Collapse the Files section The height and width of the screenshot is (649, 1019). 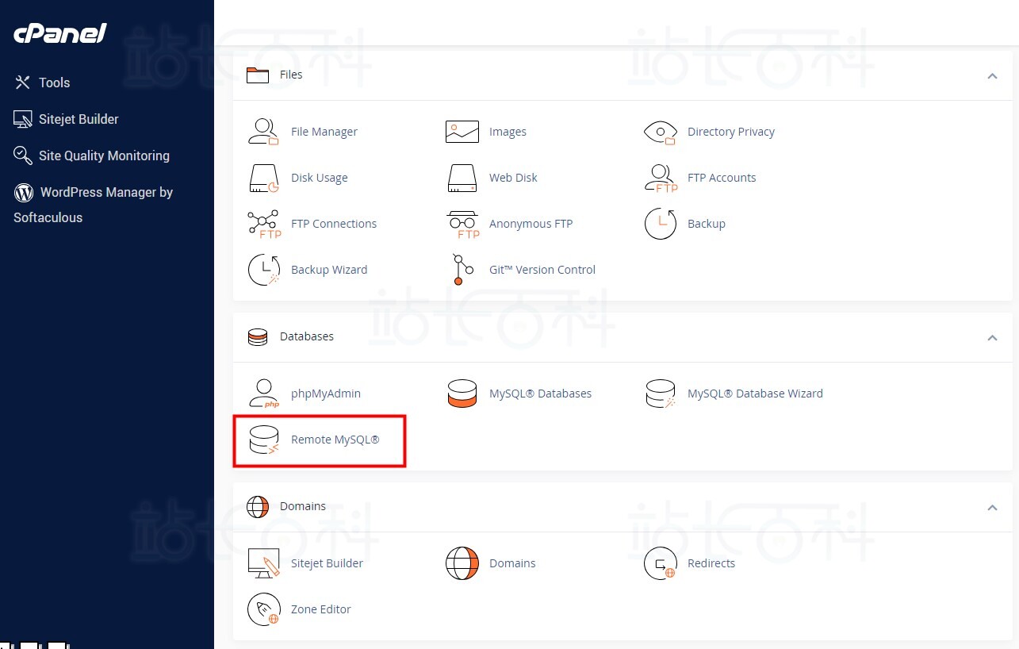pos(992,76)
